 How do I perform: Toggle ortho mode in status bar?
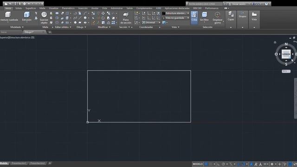click(219, 164)
